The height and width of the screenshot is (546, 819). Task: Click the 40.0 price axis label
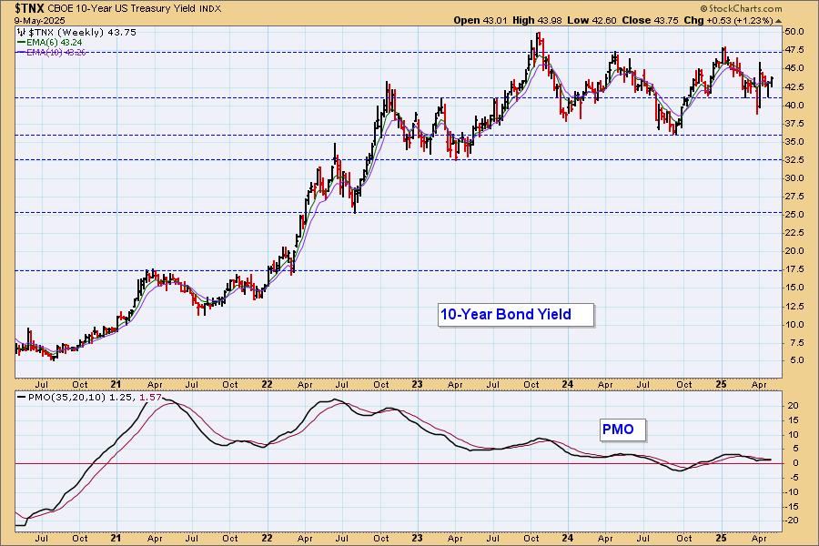pos(794,105)
